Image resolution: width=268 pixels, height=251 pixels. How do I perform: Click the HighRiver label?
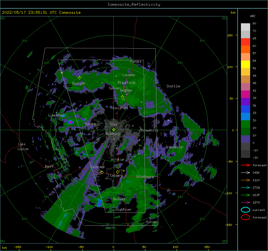(x=124, y=210)
